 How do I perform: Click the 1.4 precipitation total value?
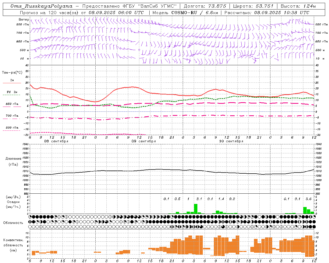pos(221,199)
